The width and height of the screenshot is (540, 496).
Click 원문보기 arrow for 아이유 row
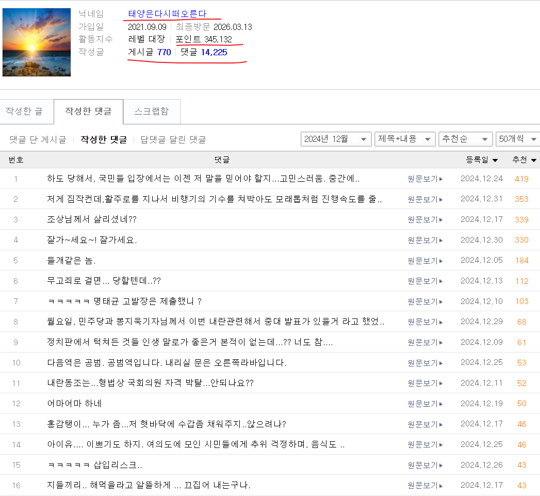tap(425, 444)
